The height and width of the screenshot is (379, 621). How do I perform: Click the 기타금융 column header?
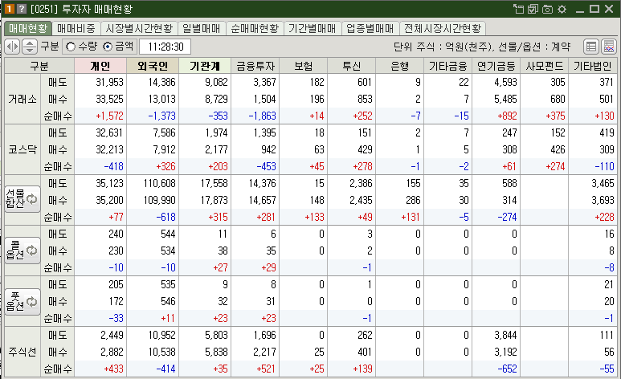[x=448, y=66]
